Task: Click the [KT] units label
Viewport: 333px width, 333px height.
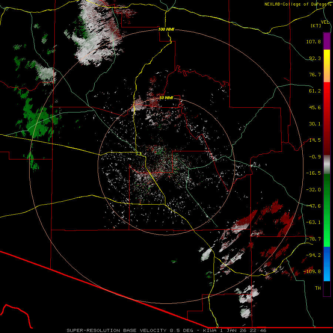Action: click(x=316, y=26)
